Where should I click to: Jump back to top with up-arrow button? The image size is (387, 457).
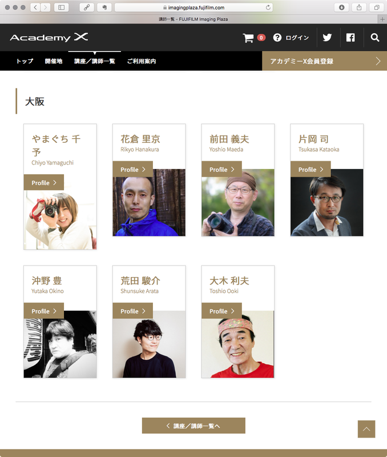pyautogui.click(x=366, y=429)
